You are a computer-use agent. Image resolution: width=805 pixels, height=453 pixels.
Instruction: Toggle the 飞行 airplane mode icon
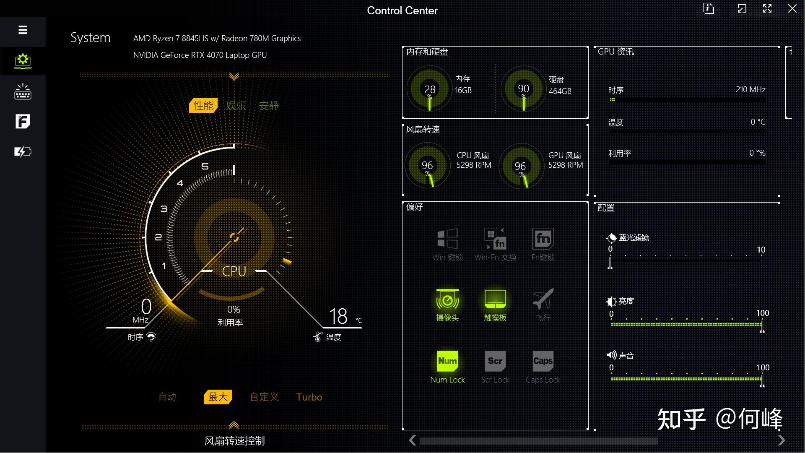coord(543,299)
